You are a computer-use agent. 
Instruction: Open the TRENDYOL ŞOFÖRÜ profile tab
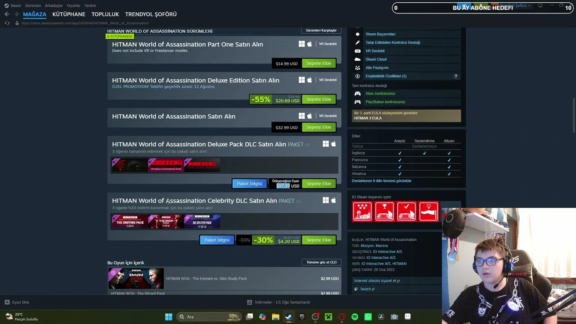pos(151,14)
